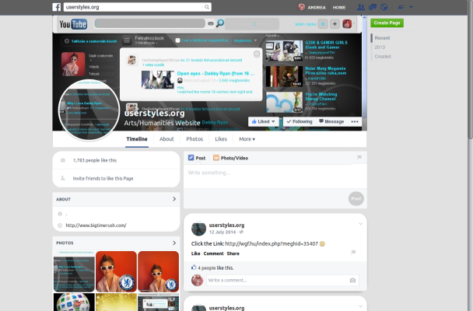Viewport: 473px width, 311px height.
Task: Click the flag icon beside Share
Action: click(x=353, y=252)
